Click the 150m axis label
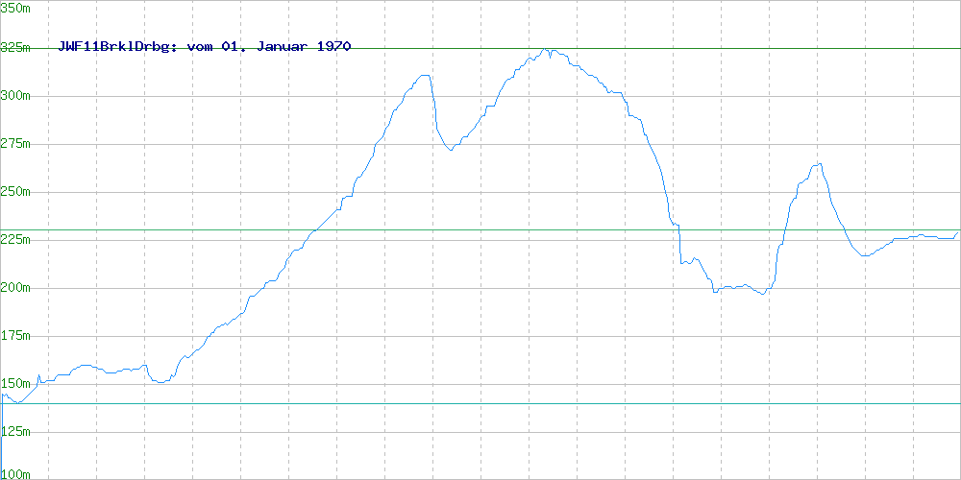The width and height of the screenshot is (961, 480). 16,384
